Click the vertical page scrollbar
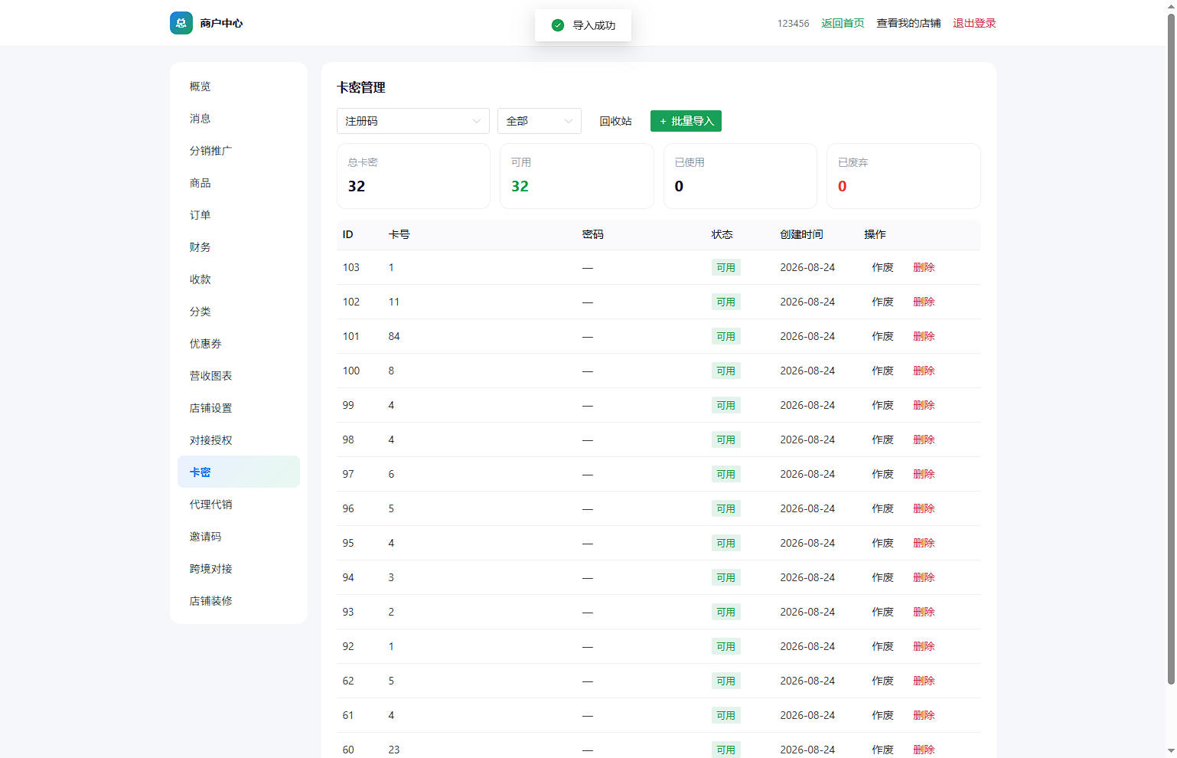Image resolution: width=1177 pixels, height=758 pixels. click(1171, 348)
